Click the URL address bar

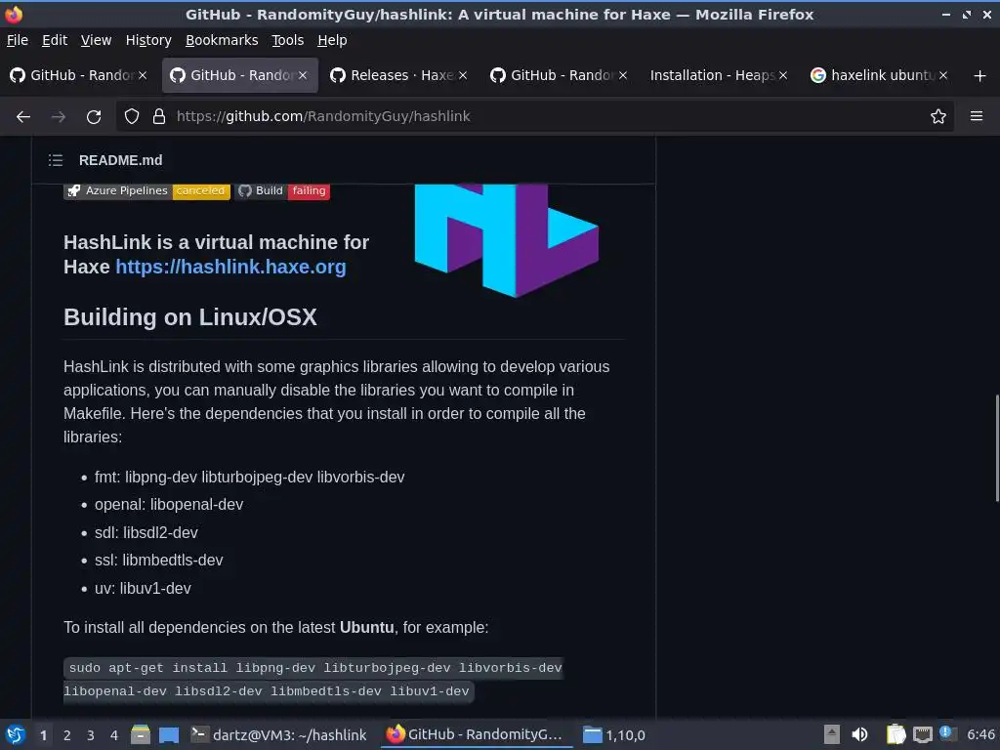pyautogui.click(x=536, y=117)
